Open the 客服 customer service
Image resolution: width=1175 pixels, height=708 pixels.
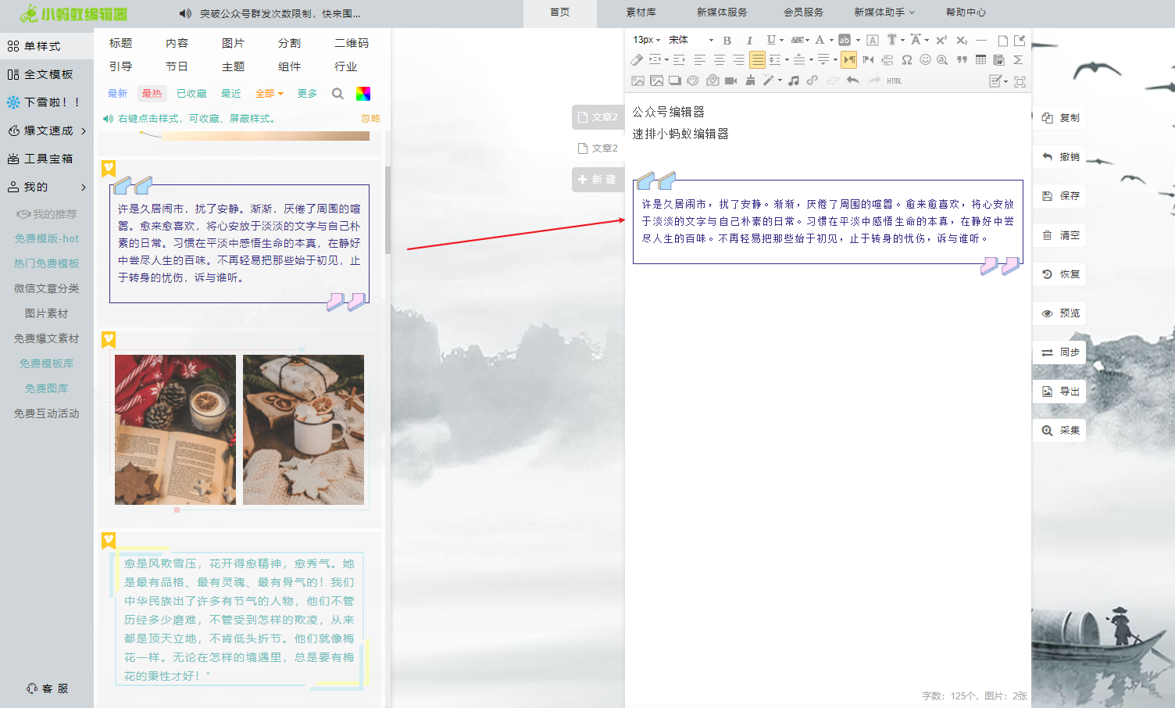[48, 688]
